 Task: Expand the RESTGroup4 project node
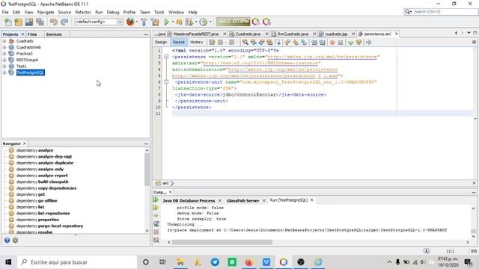pyautogui.click(x=4, y=60)
